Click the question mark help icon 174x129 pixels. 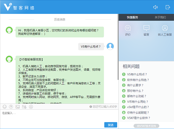point(11,107)
